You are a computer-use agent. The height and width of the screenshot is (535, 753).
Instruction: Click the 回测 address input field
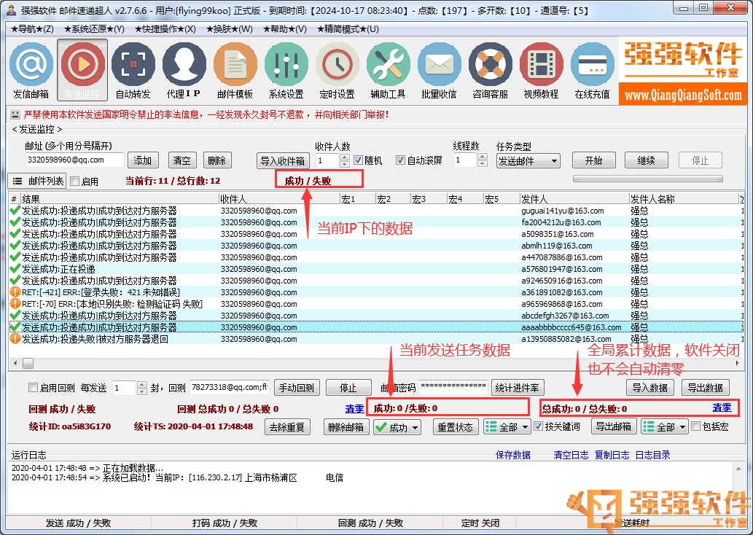(x=229, y=387)
